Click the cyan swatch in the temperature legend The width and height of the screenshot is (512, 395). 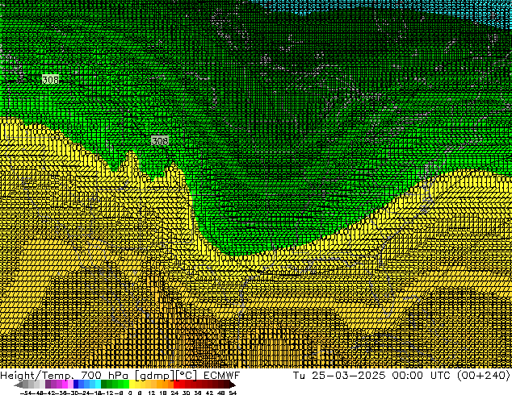click(x=98, y=384)
